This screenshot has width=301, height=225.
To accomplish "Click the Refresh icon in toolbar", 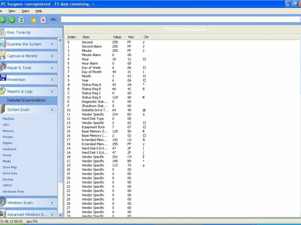I will (x=21, y=19).
